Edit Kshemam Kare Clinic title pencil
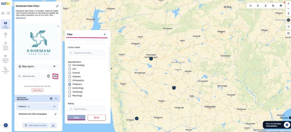The width and height of the screenshot is (291, 132). point(57,6)
